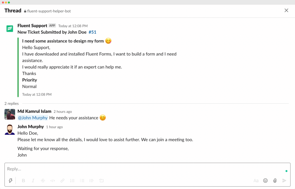The image size is (295, 189).
Task: Apply strikethrough formatting
Action: tap(43, 181)
